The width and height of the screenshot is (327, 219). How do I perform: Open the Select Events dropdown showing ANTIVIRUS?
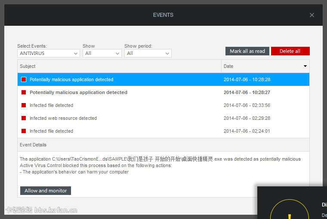click(x=49, y=53)
